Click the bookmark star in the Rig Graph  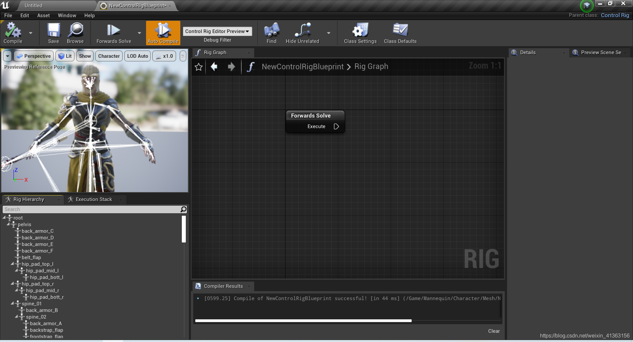pos(198,67)
